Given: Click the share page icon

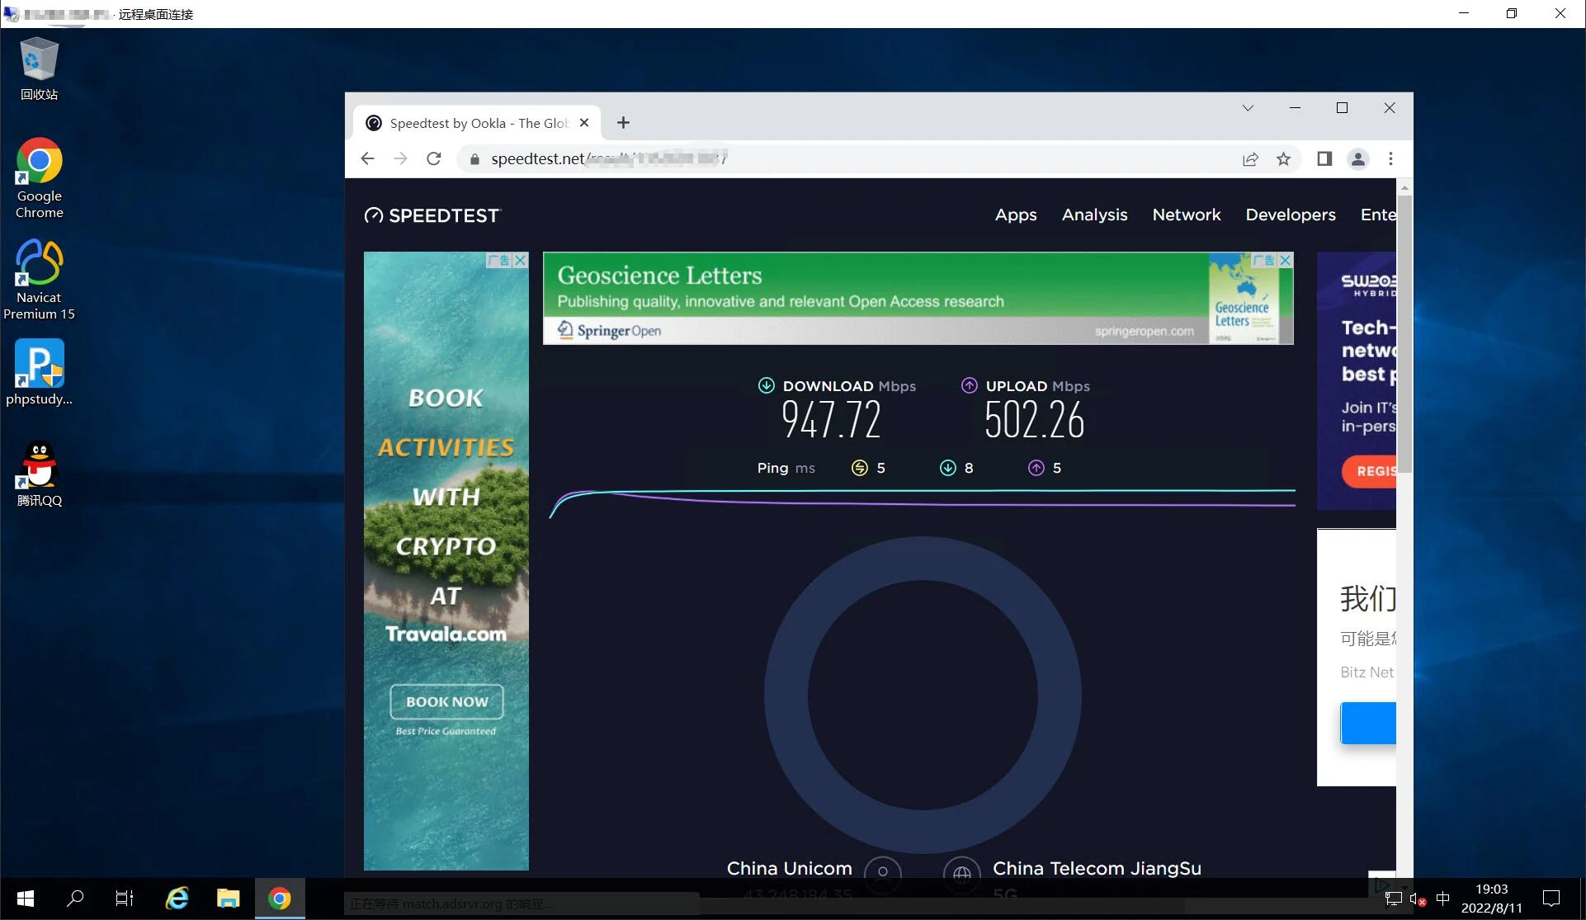Looking at the screenshot, I should click(1250, 158).
